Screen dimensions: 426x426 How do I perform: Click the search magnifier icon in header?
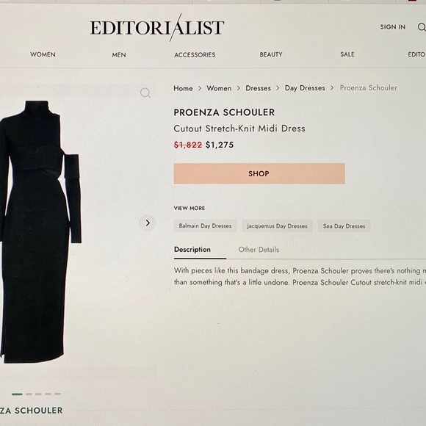(422, 27)
